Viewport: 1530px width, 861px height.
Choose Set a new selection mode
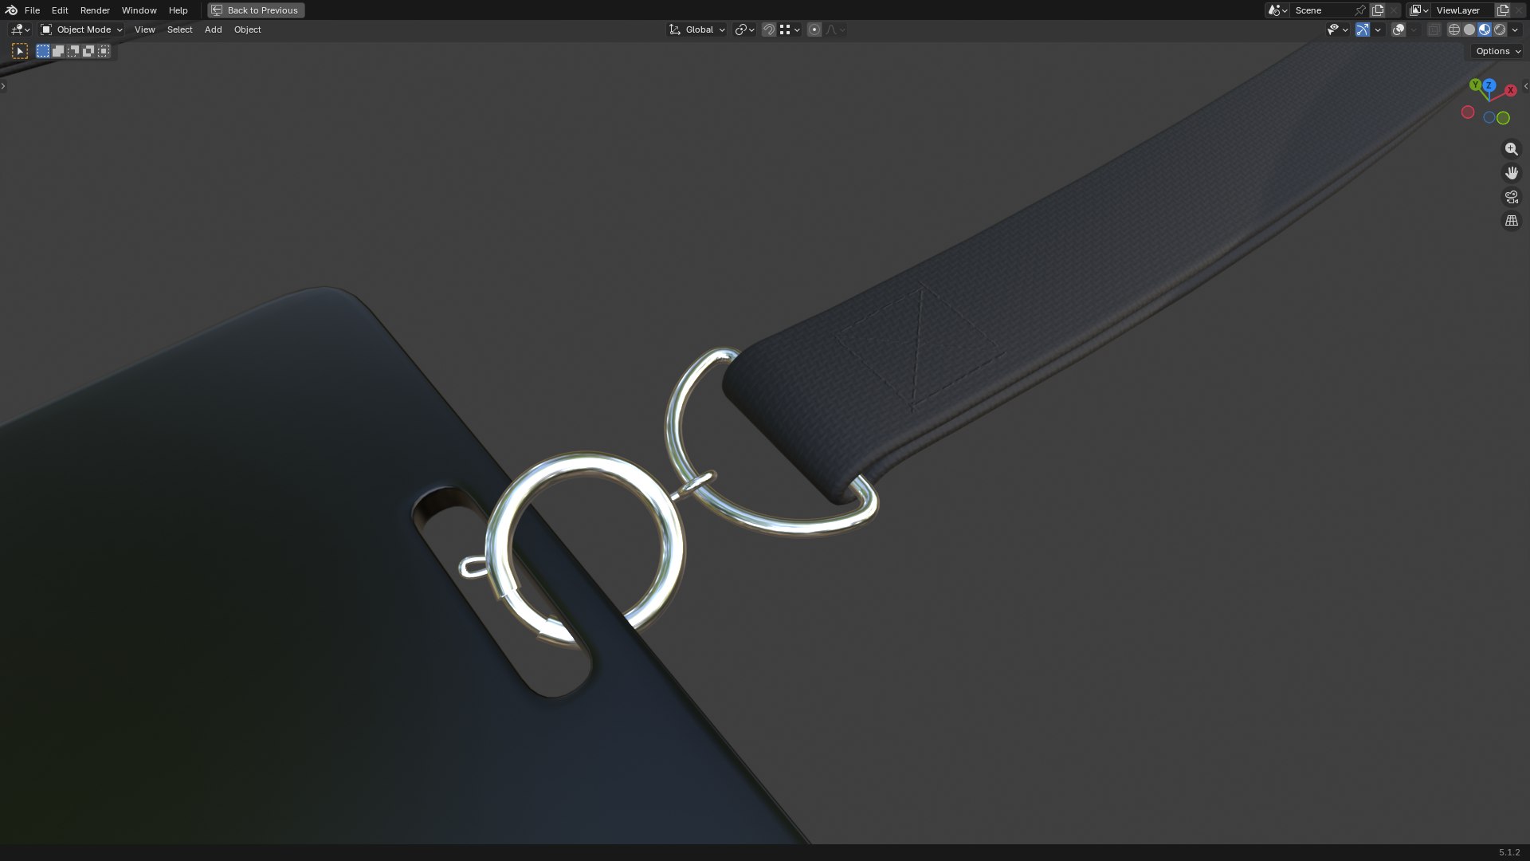click(43, 51)
